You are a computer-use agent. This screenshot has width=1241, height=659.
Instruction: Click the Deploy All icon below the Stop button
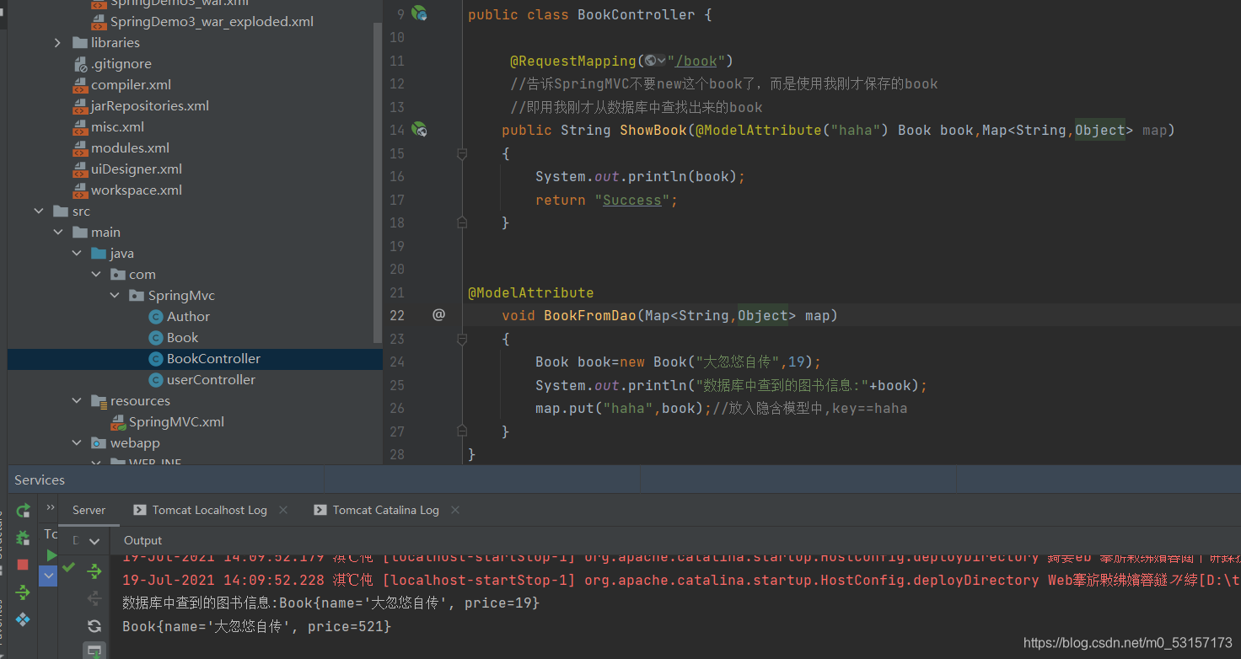click(24, 592)
